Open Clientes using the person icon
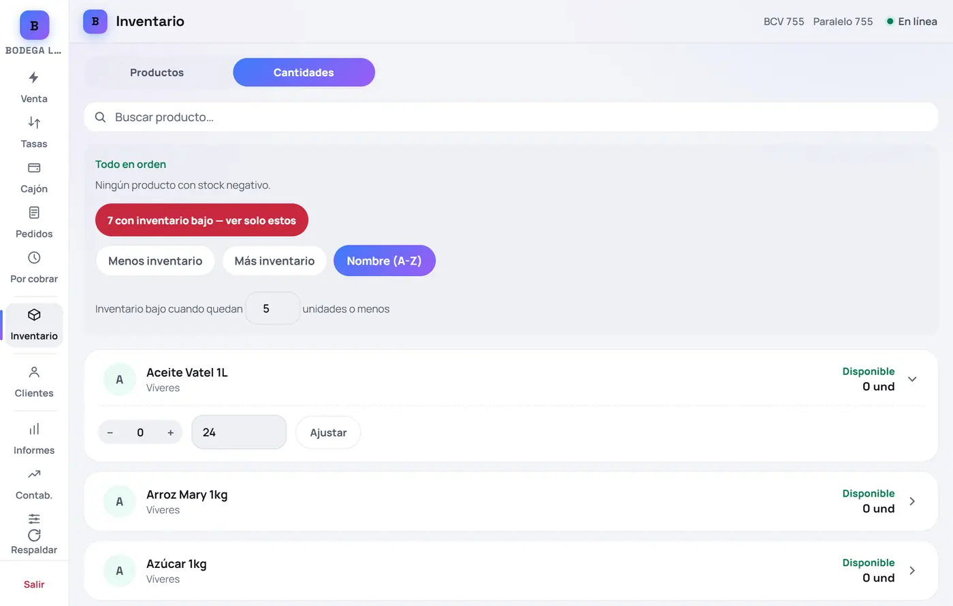 (x=34, y=372)
